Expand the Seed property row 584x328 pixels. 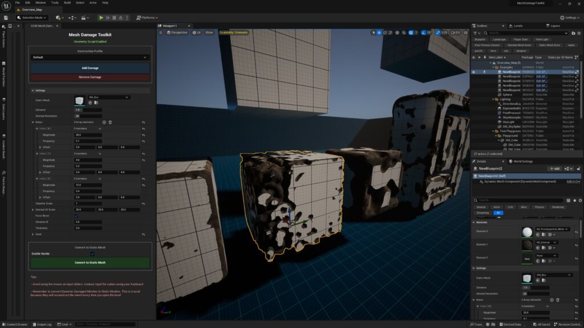tap(33, 234)
